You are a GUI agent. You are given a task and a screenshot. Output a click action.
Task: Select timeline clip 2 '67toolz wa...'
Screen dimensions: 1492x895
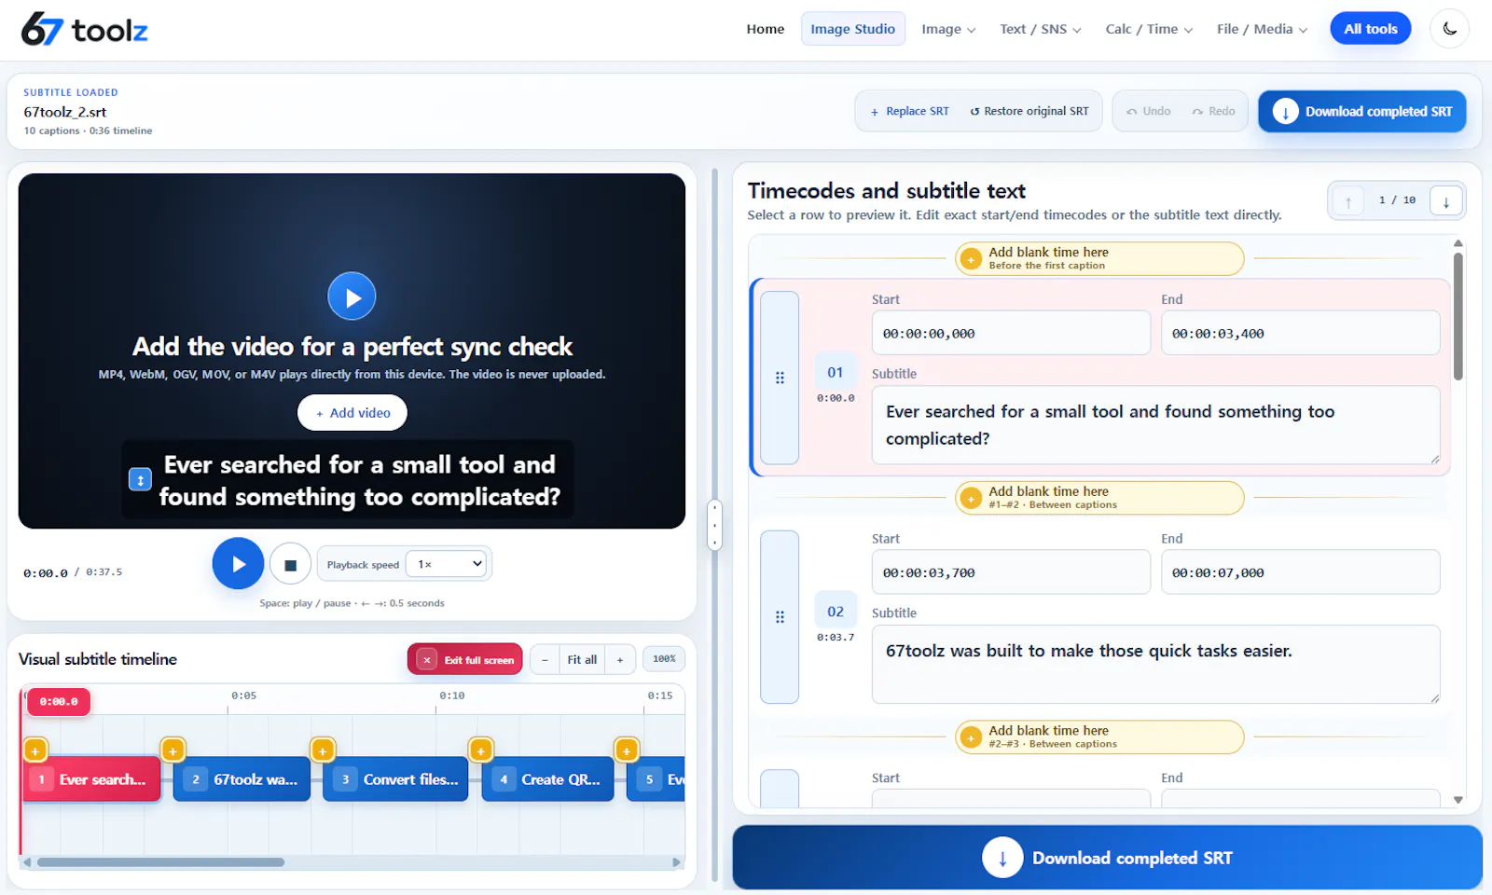coord(242,779)
